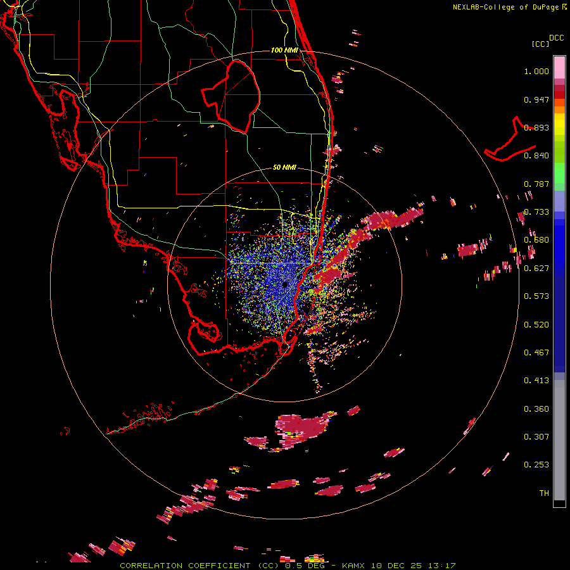The width and height of the screenshot is (570, 570).
Task: Click the 0.680 scale value
Action: click(x=536, y=240)
